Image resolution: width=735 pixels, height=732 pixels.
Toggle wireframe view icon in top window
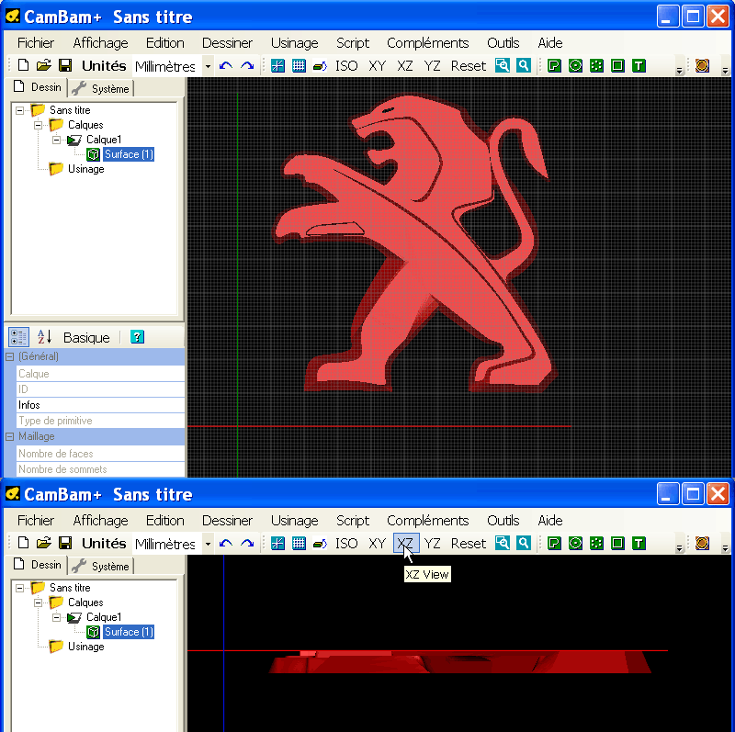pos(320,66)
